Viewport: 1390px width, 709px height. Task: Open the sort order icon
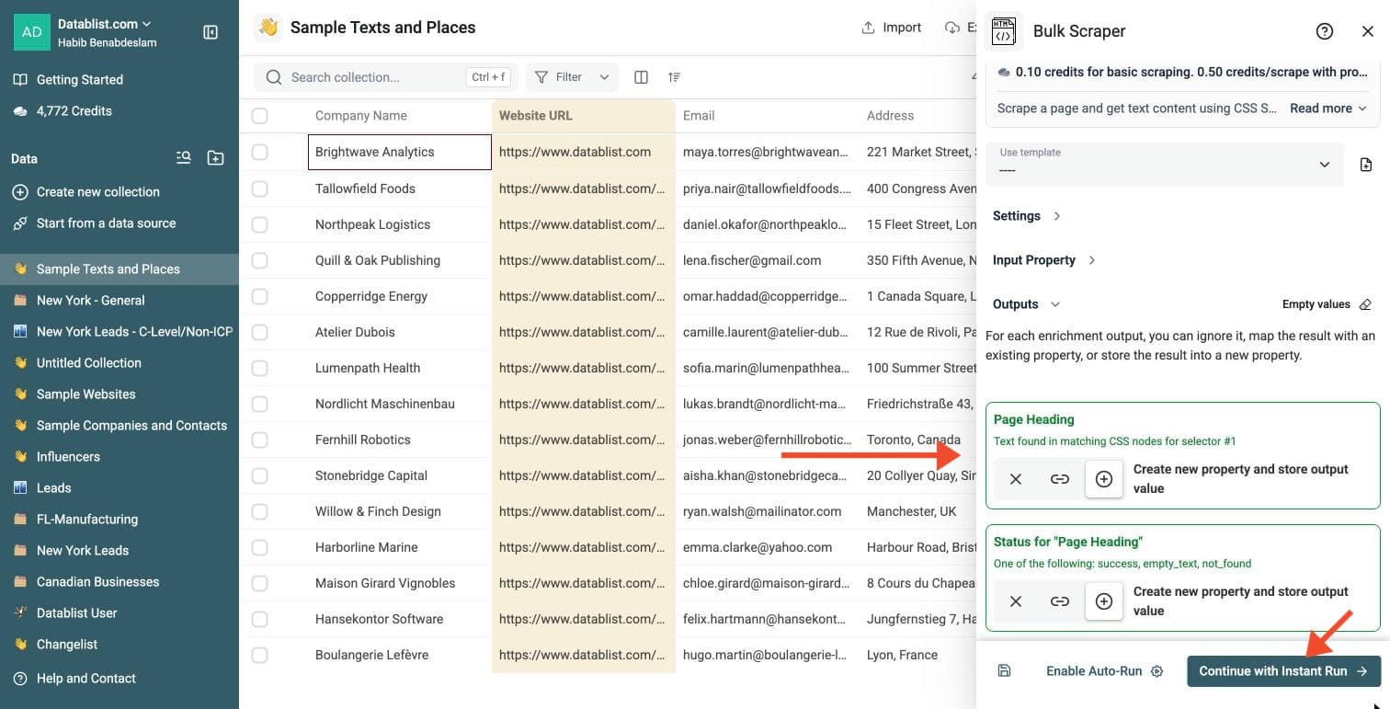675,77
